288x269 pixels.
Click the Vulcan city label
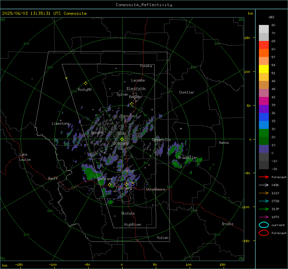point(163,238)
